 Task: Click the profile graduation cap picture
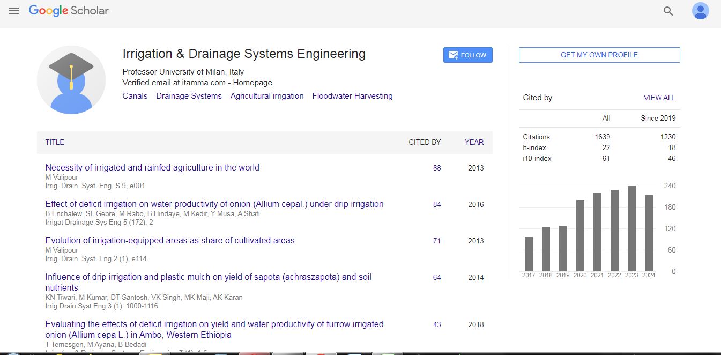(x=71, y=80)
